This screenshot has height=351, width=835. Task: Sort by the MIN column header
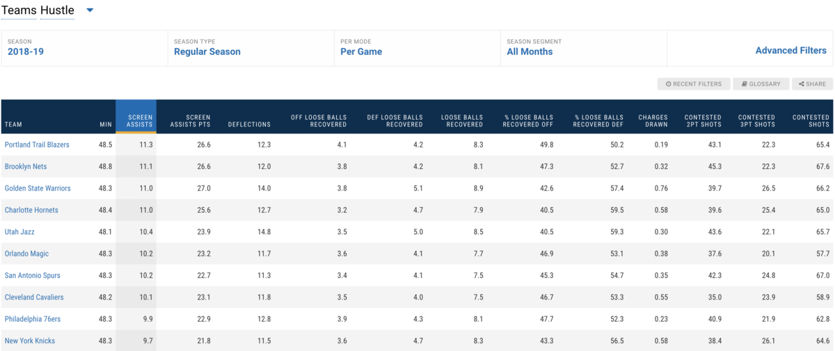105,124
